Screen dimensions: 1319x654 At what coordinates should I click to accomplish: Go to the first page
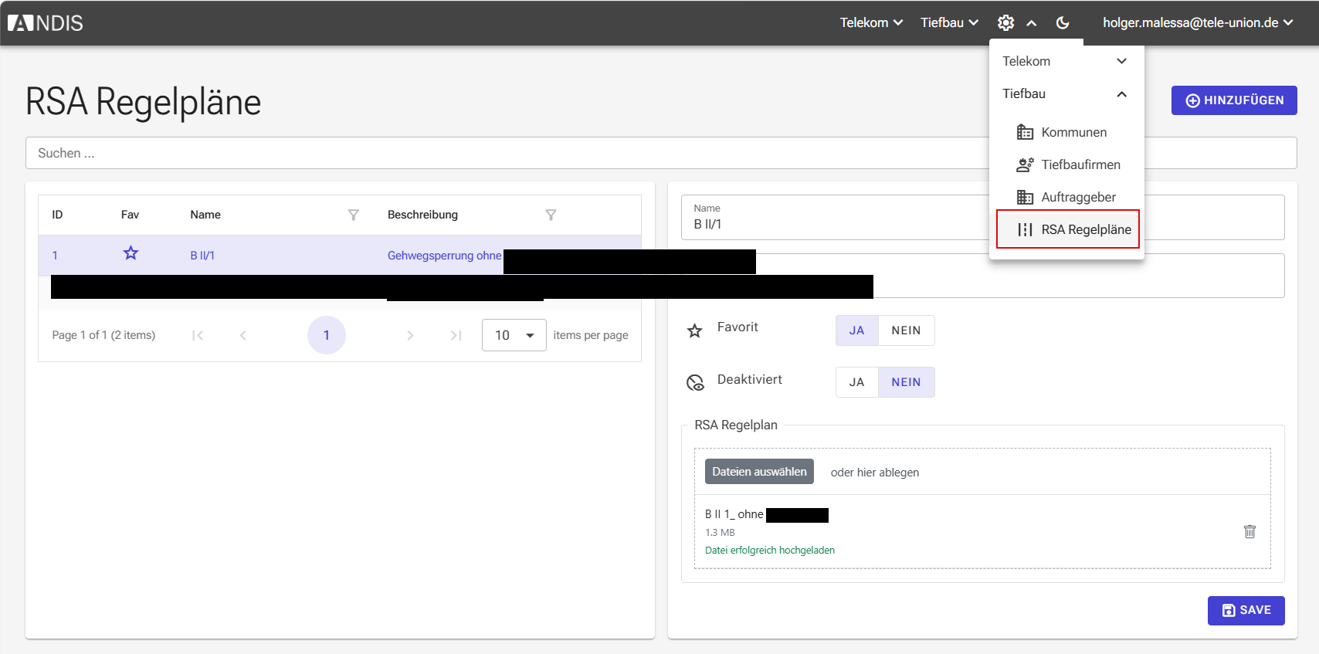coord(198,335)
